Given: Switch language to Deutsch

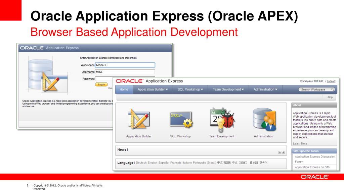Looking at the screenshot, I should [x=141, y=163].
